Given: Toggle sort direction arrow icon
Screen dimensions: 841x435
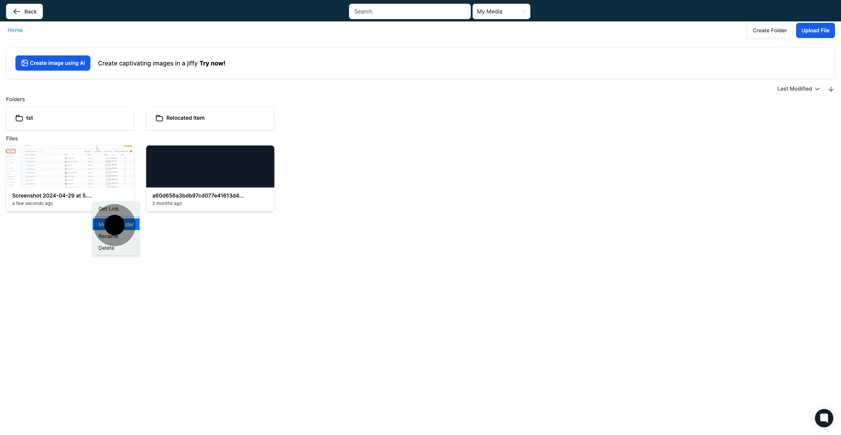Looking at the screenshot, I should click(x=831, y=89).
